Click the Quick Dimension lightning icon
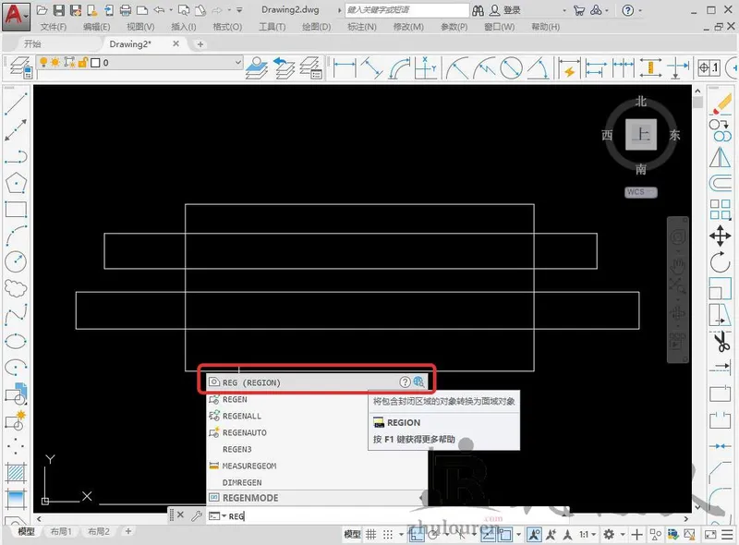The width and height of the screenshot is (739, 545). 569,68
